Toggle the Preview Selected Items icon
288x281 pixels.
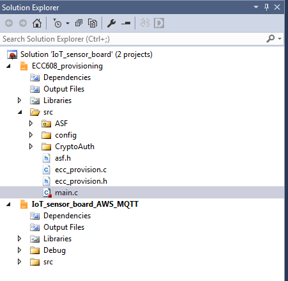point(126,23)
